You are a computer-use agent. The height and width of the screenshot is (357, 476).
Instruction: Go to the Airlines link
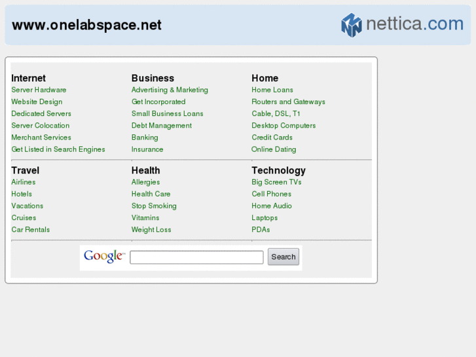point(24,182)
